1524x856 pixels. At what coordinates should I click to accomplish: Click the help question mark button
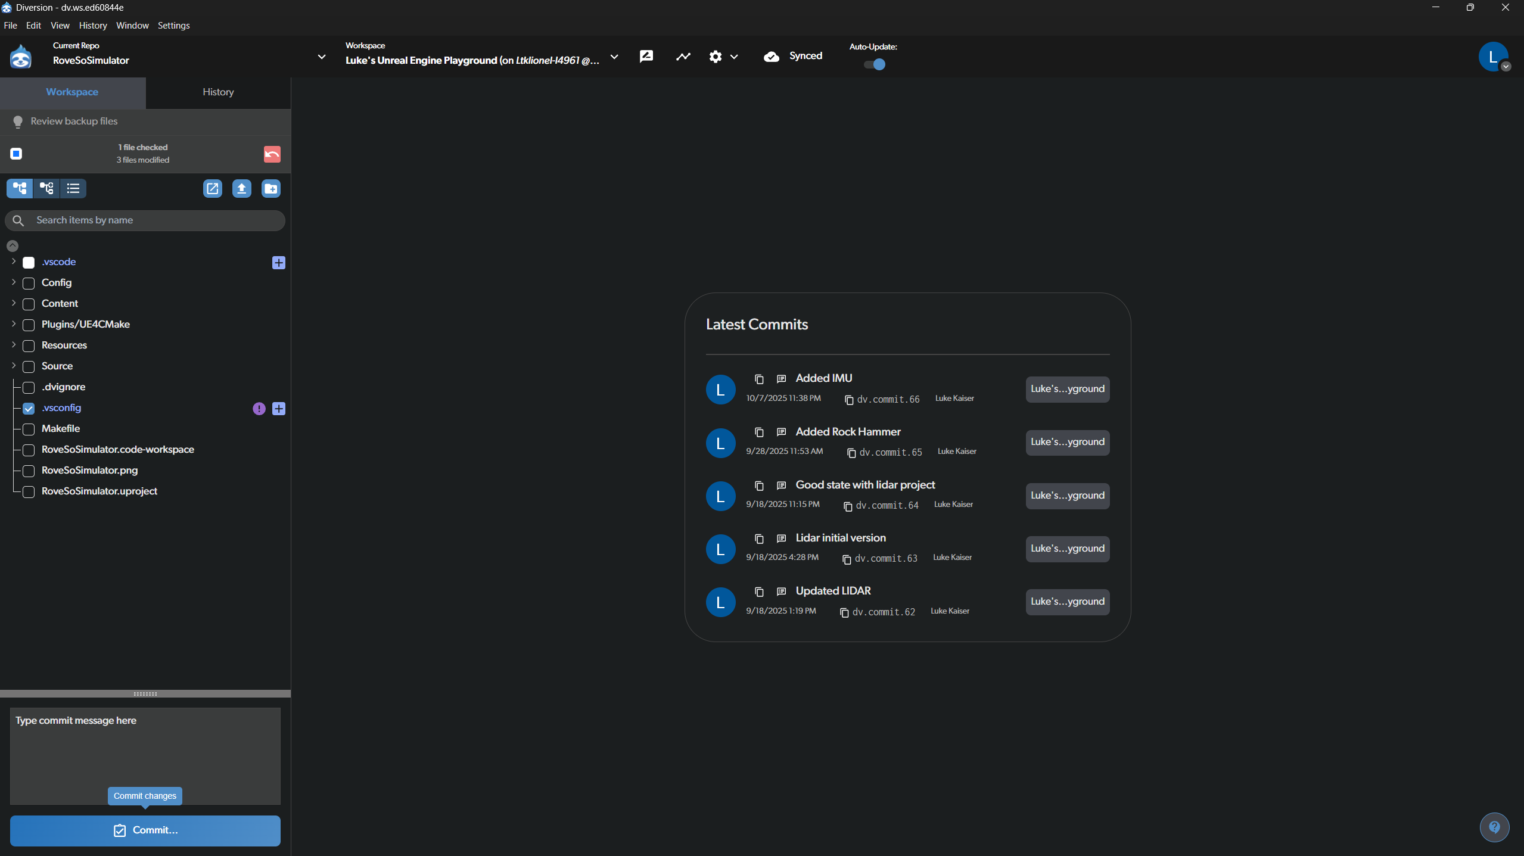(x=1494, y=827)
